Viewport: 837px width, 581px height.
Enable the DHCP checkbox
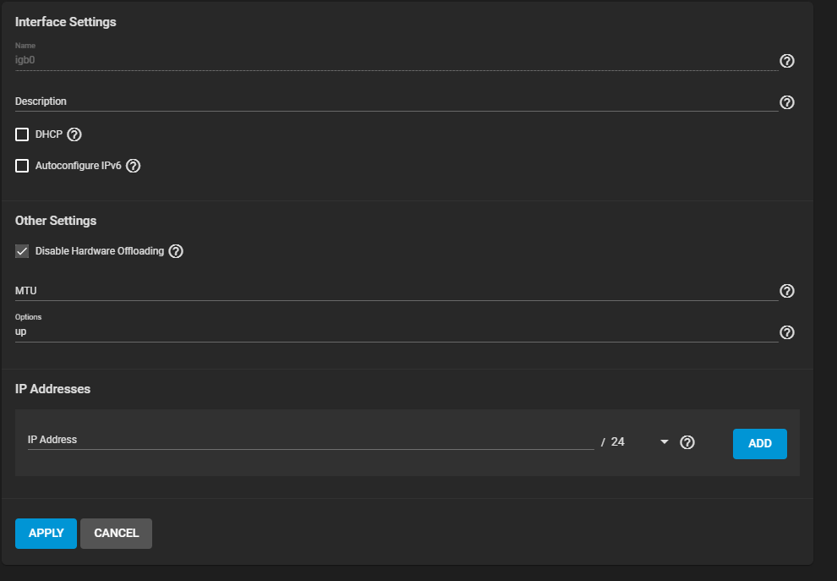click(22, 134)
